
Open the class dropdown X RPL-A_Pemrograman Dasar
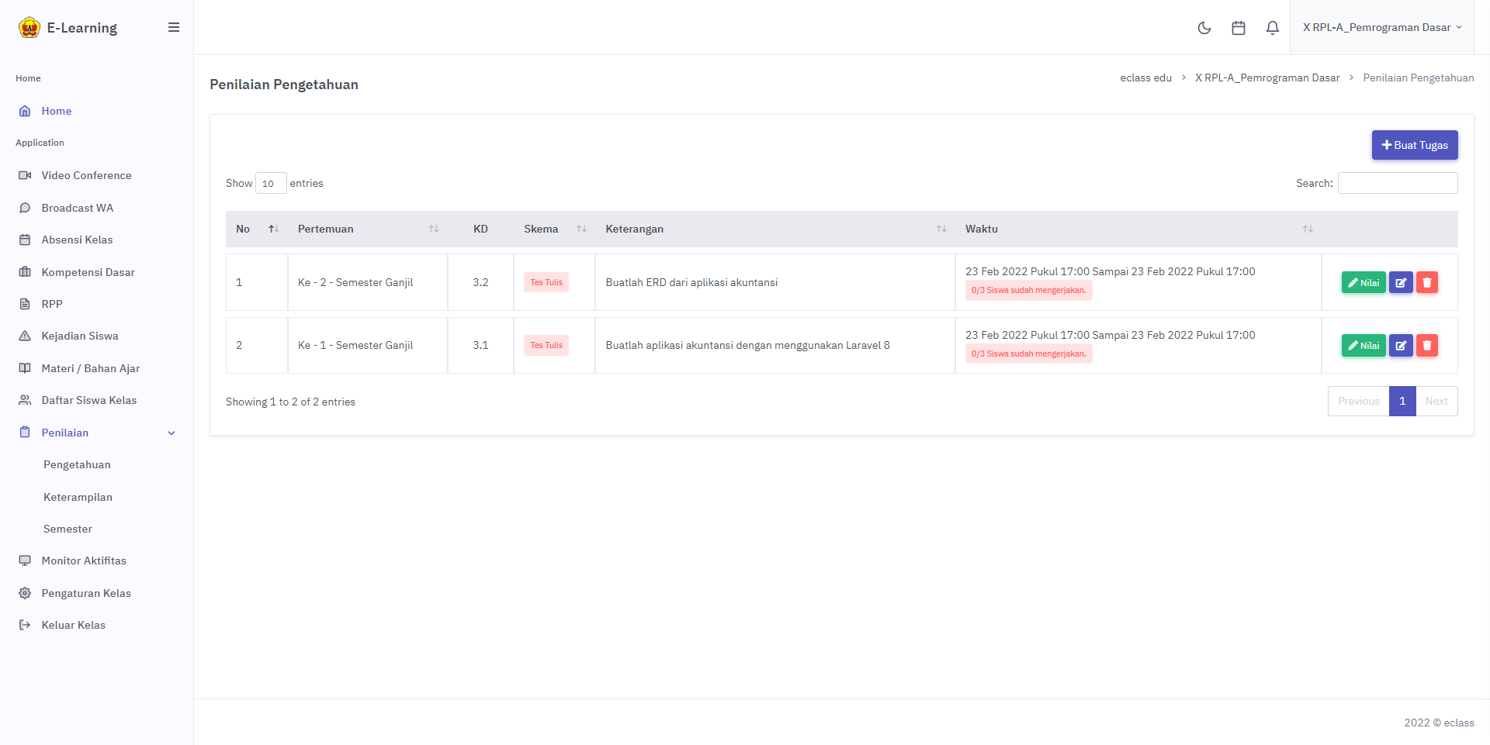point(1381,28)
